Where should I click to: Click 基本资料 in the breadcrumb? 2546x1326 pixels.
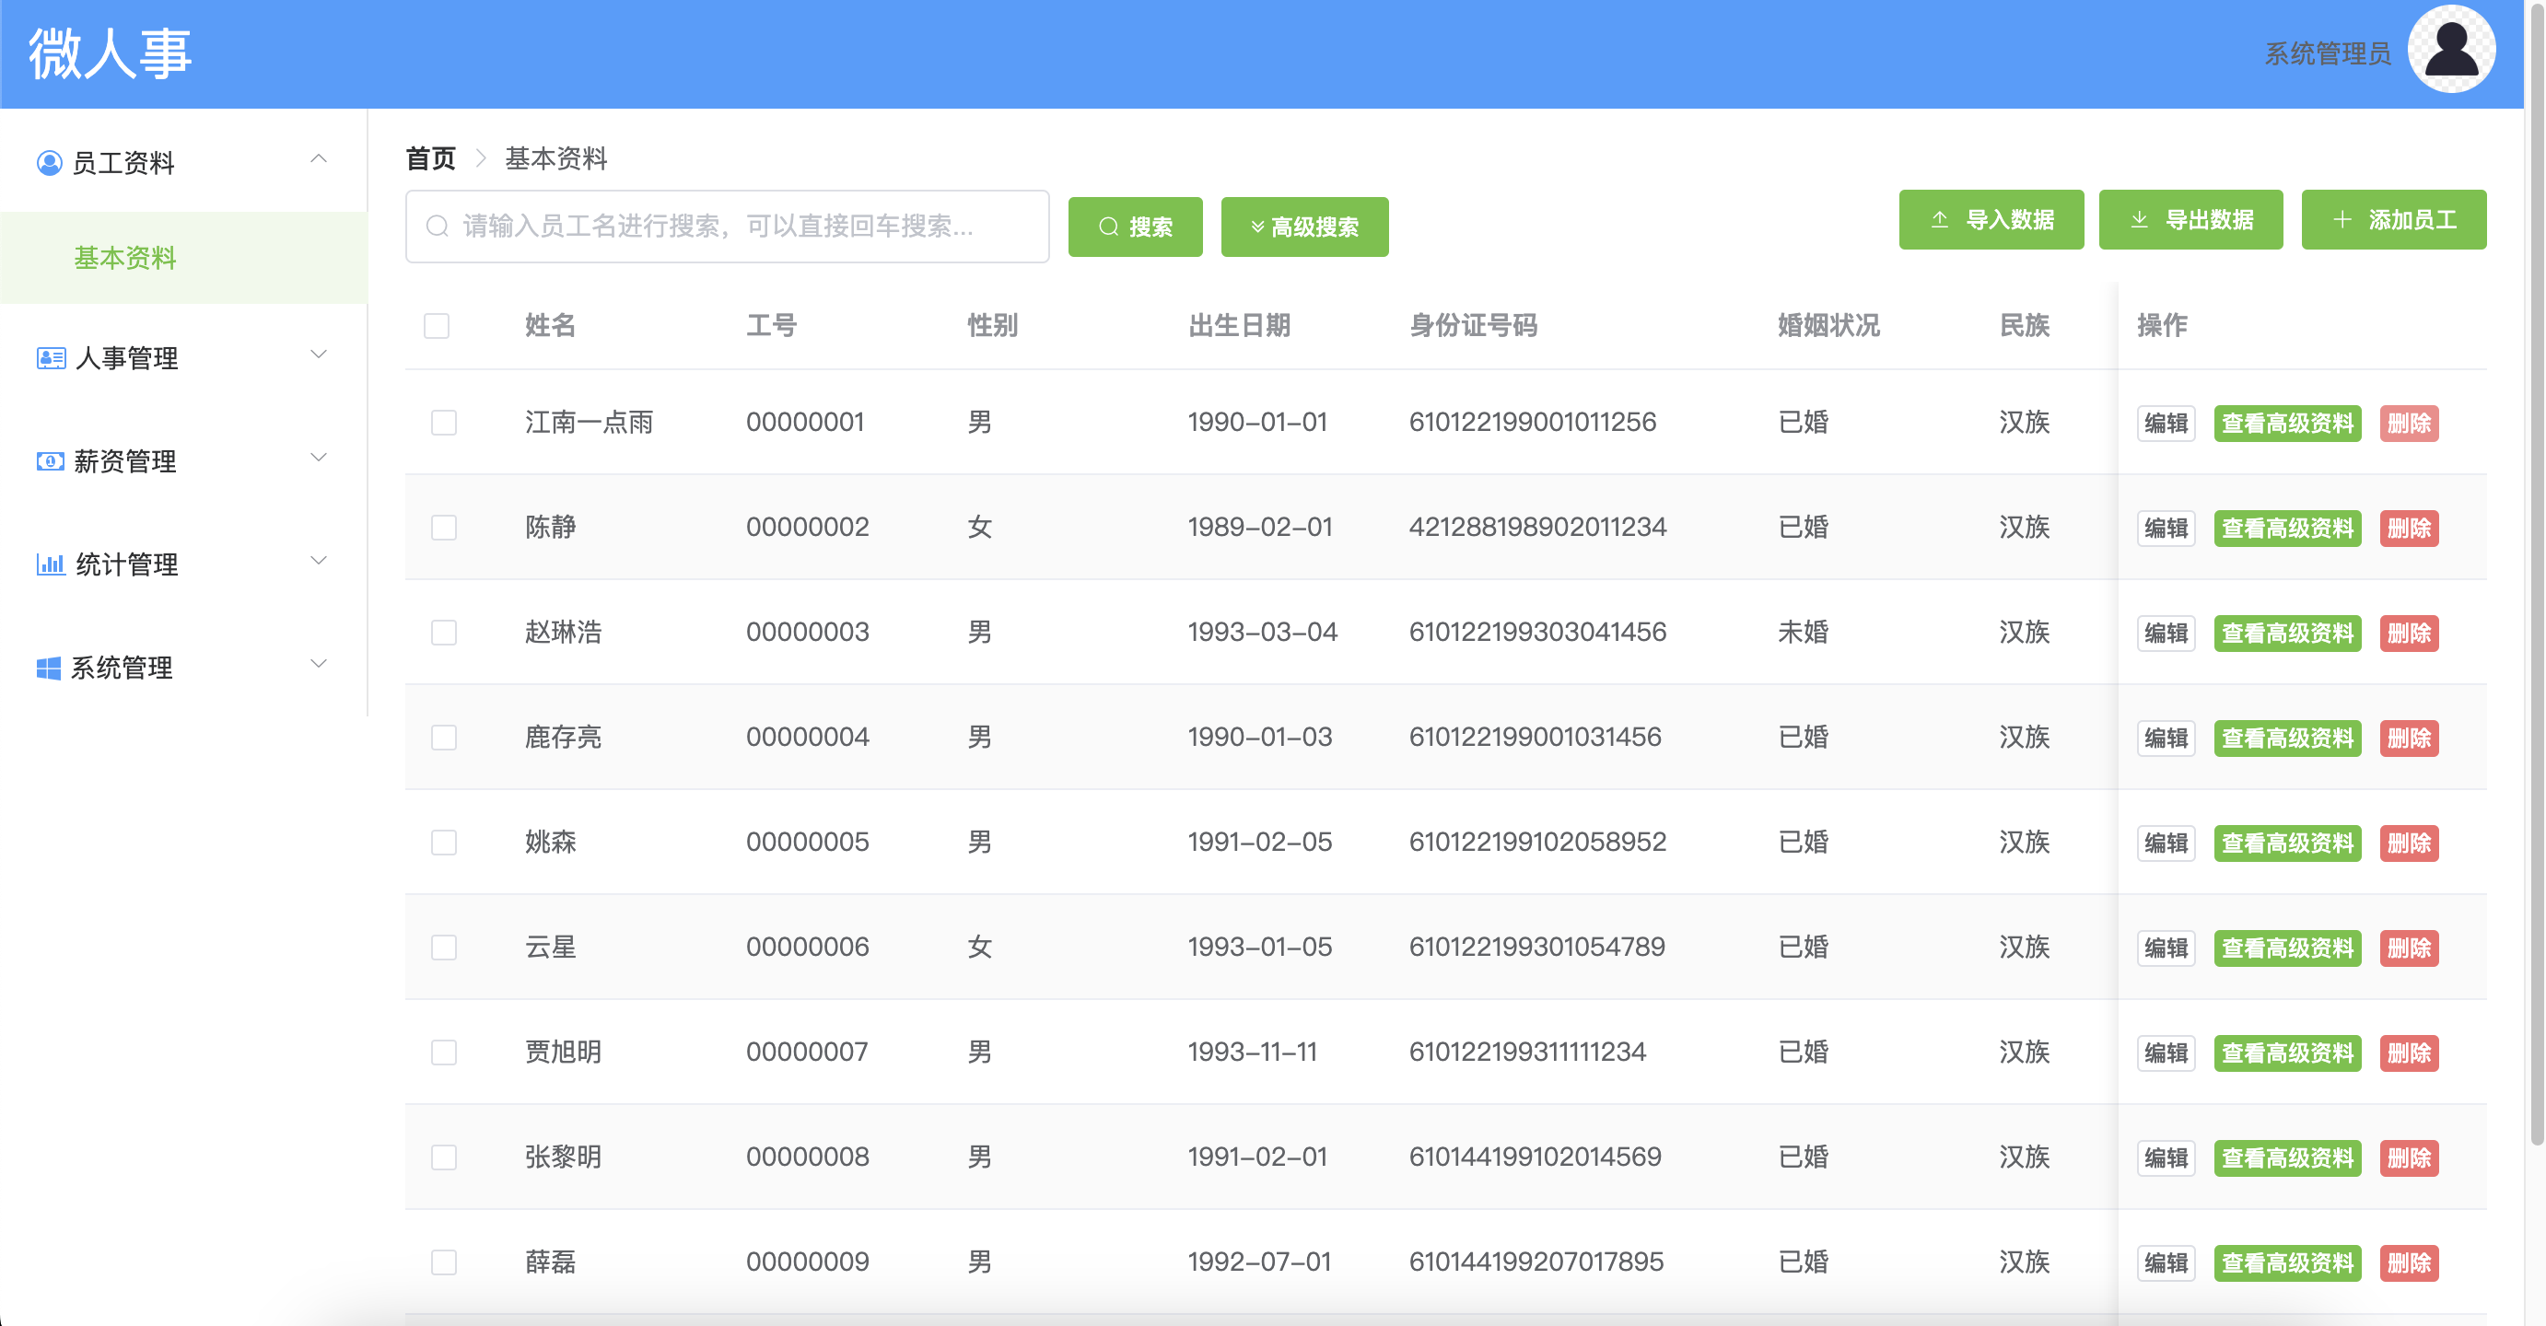555,158
